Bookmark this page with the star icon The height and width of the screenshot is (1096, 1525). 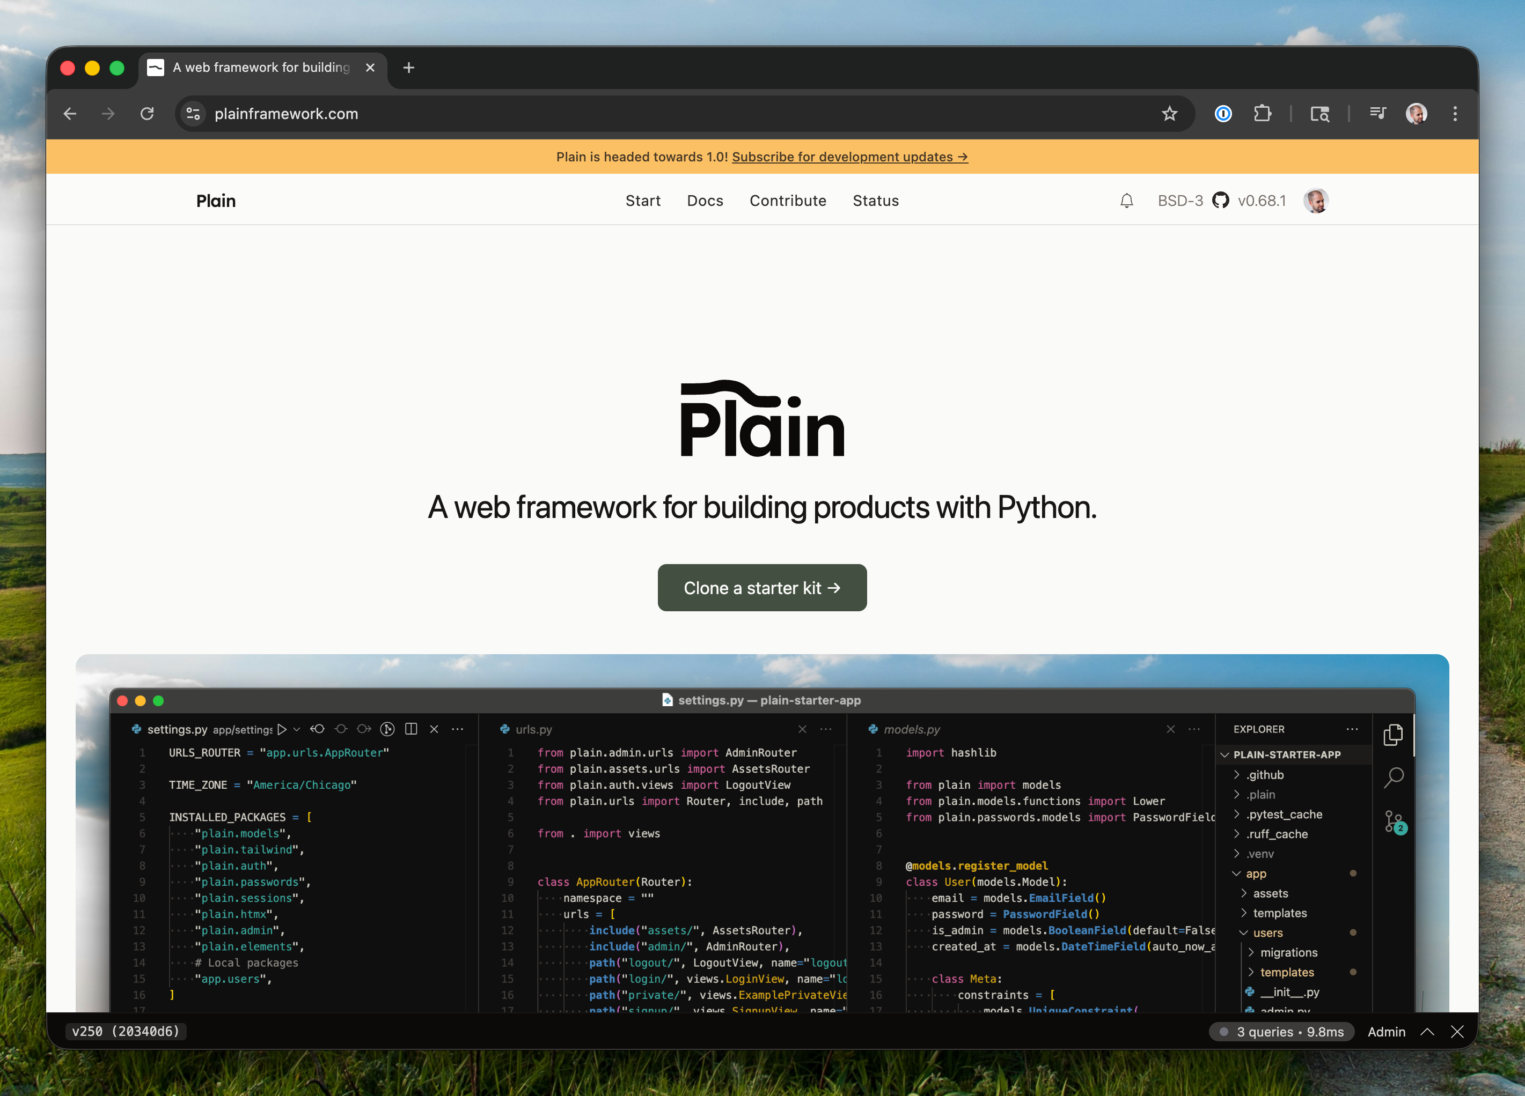point(1169,114)
